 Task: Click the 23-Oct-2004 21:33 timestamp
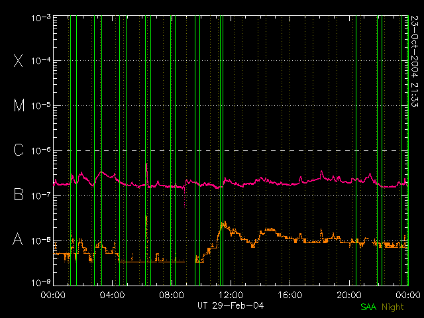[414, 61]
